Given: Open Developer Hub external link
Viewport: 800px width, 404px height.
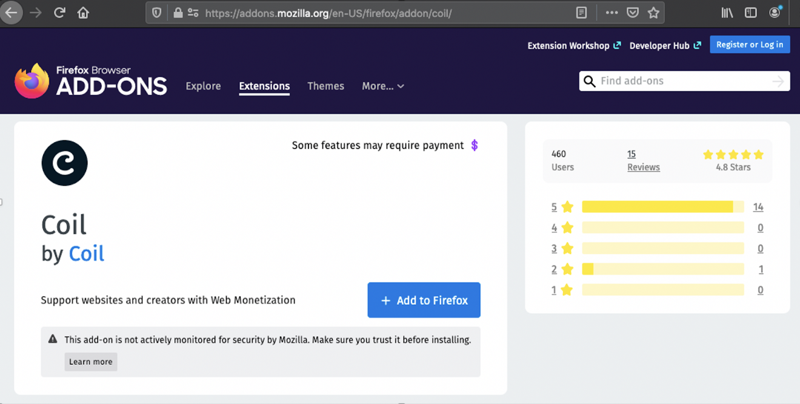Looking at the screenshot, I should pyautogui.click(x=665, y=46).
